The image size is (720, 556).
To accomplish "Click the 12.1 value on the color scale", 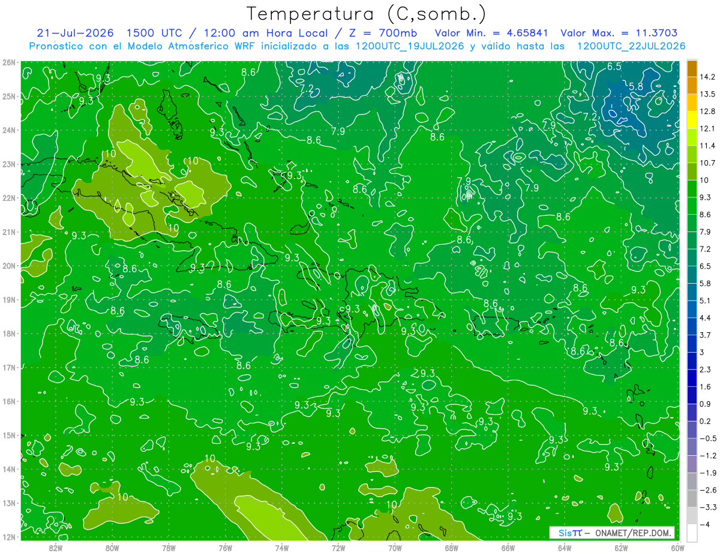I will [708, 128].
